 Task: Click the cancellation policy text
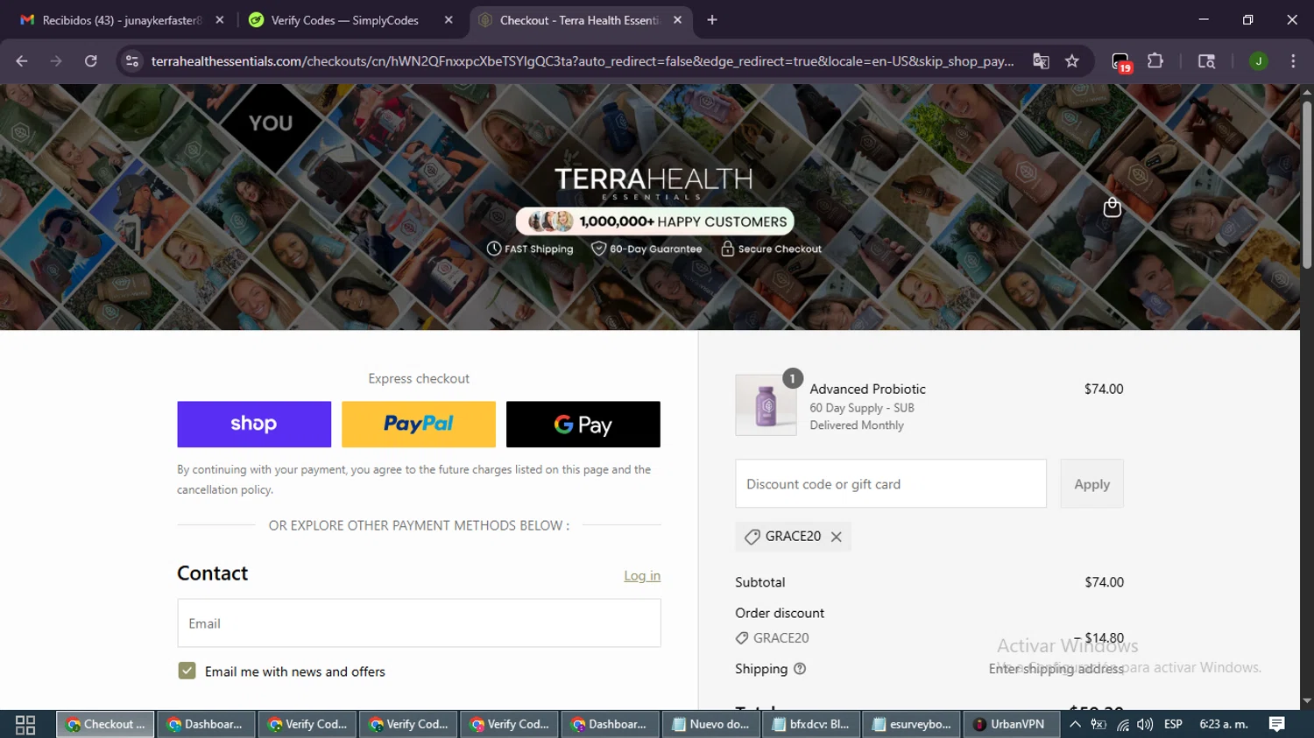point(224,490)
